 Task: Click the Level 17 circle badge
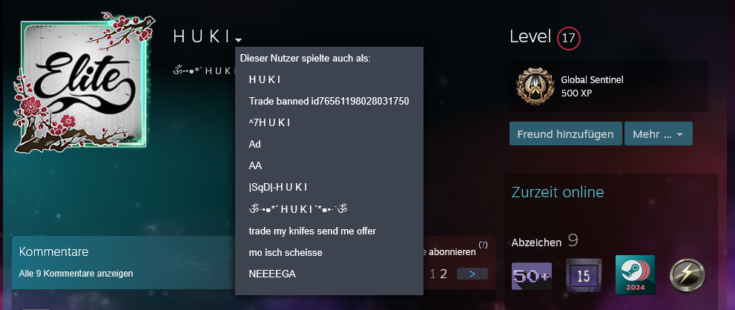pos(569,38)
